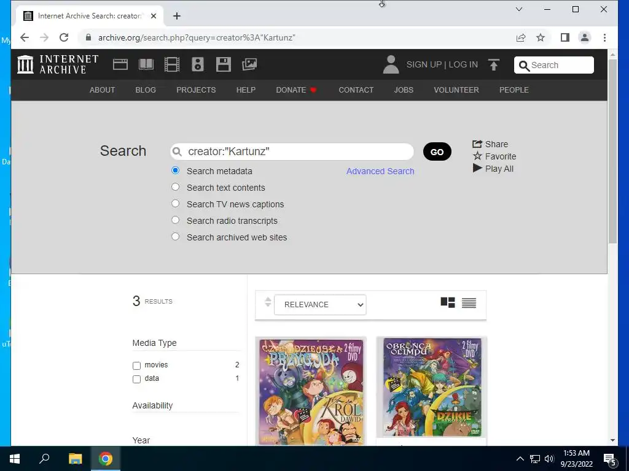Open the ABOUT menu item
The width and height of the screenshot is (629, 471).
(103, 90)
